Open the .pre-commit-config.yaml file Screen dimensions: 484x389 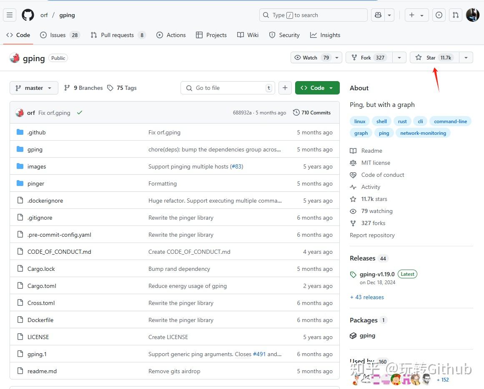(59, 235)
